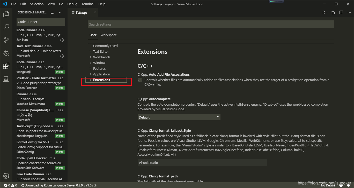The width and height of the screenshot is (354, 188).
Task: Open Java Test Runner extension entry
Action: click(40, 51)
